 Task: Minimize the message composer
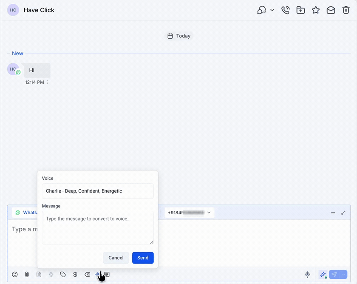(x=333, y=213)
